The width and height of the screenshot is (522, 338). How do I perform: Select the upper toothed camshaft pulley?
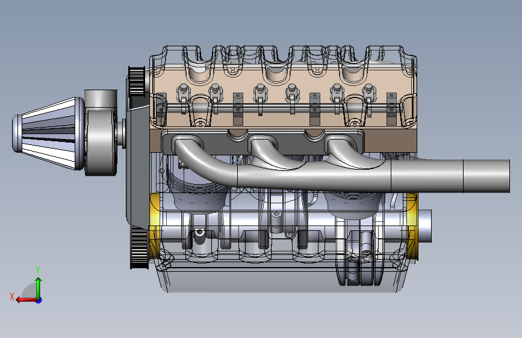point(137,81)
